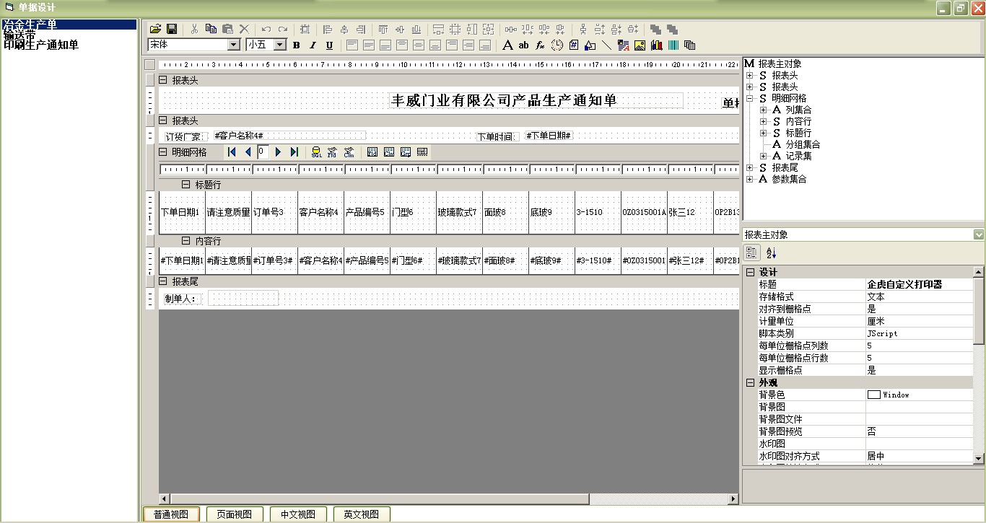Click the Undo arrow icon
The image size is (986, 523).
(266, 29)
